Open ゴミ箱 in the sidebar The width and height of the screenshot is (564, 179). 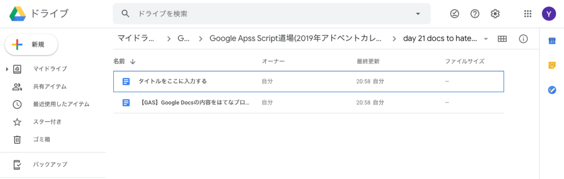(x=41, y=139)
